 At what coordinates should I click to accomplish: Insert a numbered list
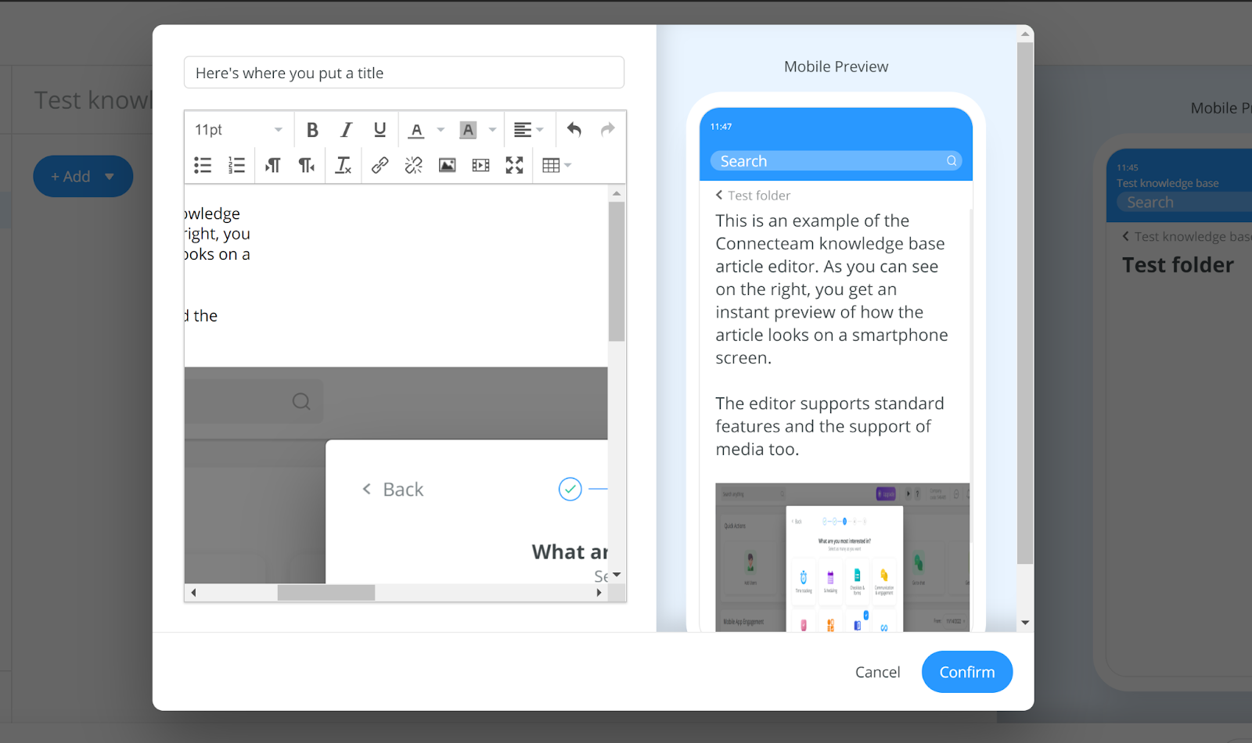[236, 165]
